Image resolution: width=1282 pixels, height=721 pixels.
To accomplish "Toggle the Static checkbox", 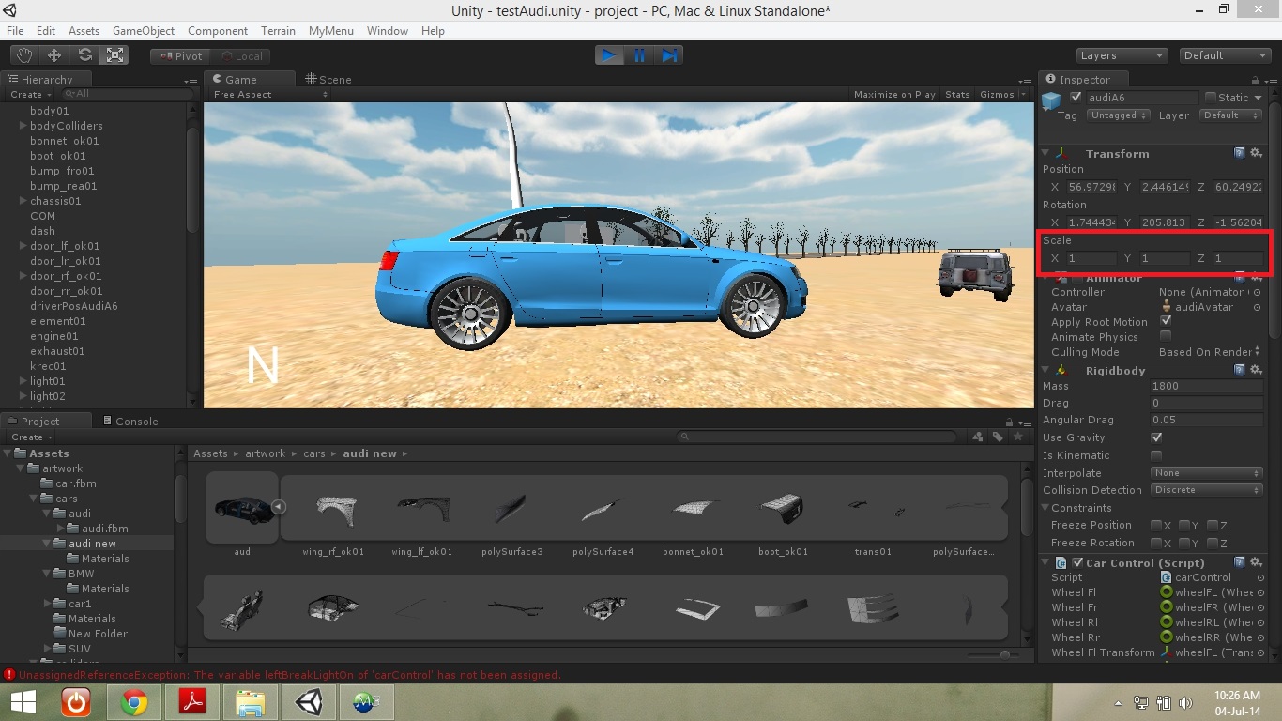I will point(1211,97).
